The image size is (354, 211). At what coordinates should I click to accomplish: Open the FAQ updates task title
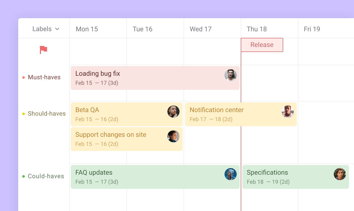[x=94, y=172]
